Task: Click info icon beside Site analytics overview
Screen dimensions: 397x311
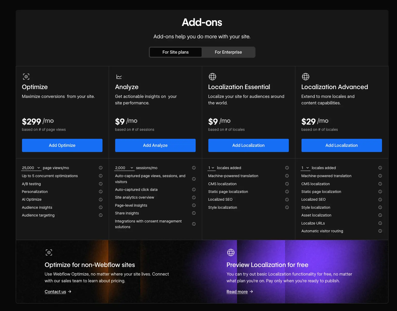Action: pyautogui.click(x=194, y=197)
